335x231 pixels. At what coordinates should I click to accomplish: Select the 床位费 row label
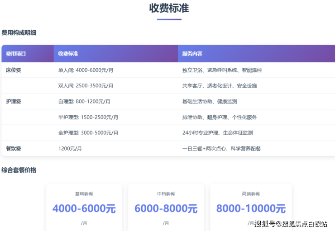[x=13, y=70]
